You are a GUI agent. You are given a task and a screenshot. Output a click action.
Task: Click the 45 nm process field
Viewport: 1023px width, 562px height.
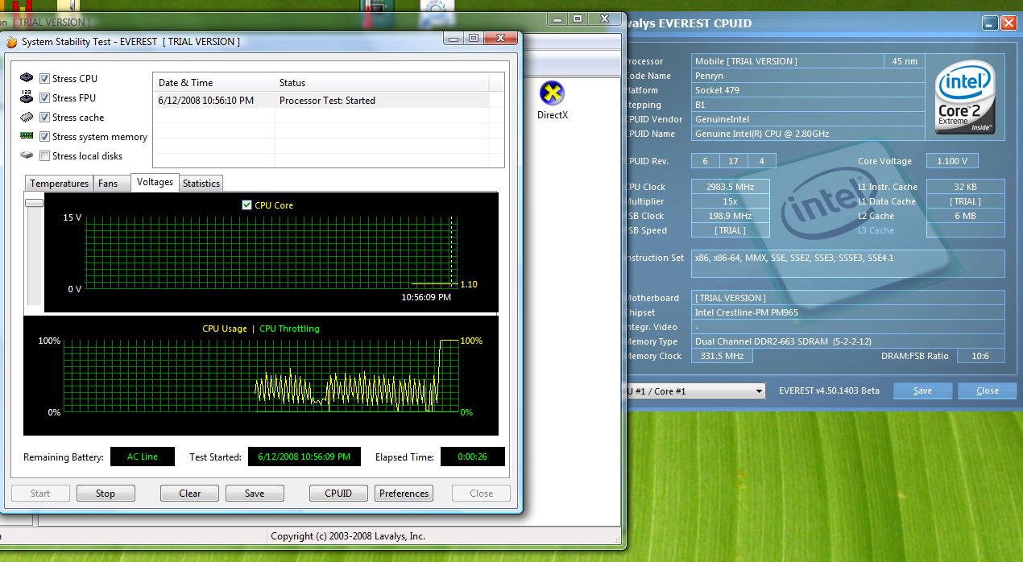[x=905, y=61]
